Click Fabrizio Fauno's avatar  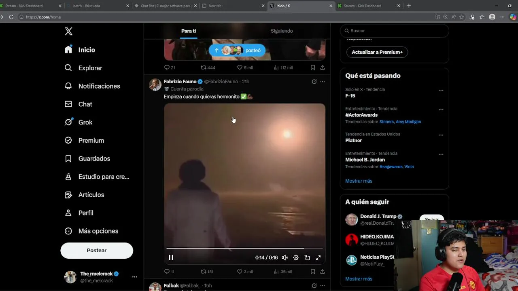(155, 85)
